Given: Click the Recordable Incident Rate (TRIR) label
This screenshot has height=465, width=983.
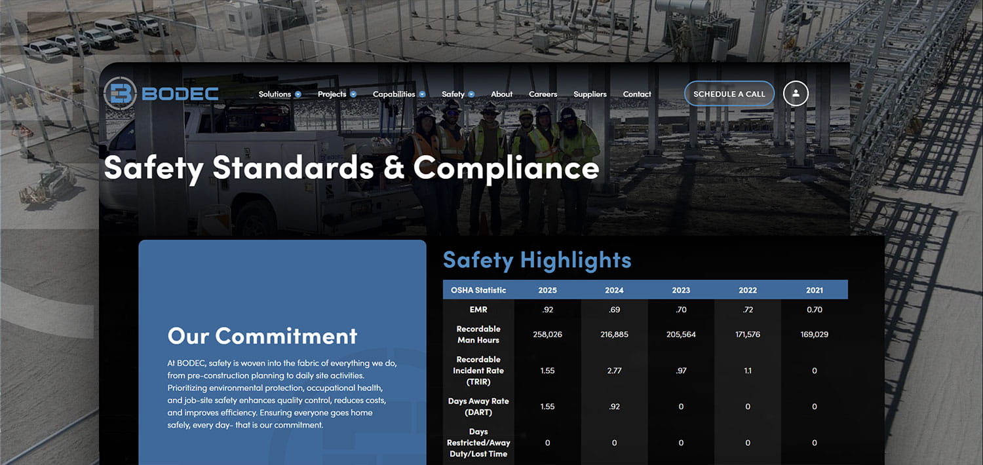Looking at the screenshot, I should (478, 371).
